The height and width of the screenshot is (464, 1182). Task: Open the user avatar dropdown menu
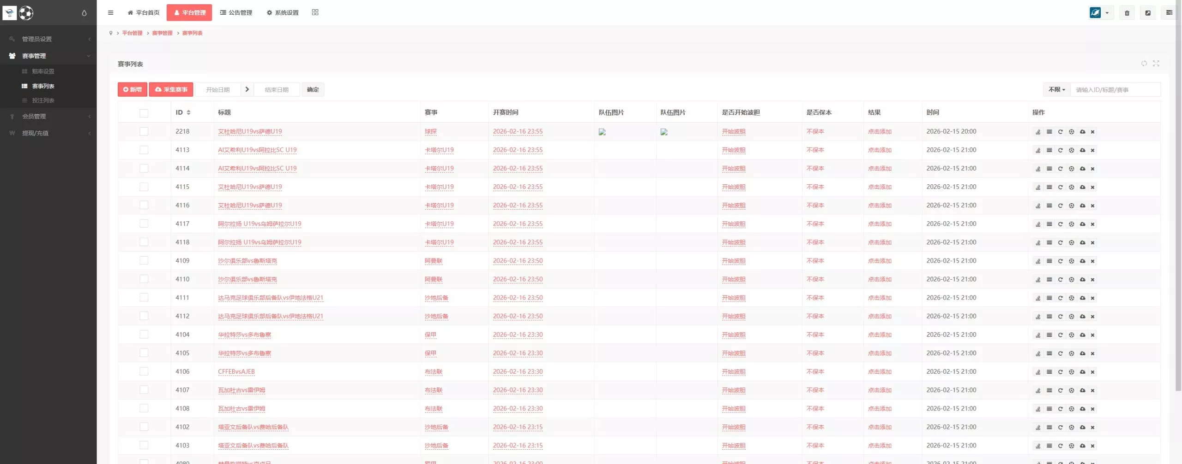point(1100,13)
